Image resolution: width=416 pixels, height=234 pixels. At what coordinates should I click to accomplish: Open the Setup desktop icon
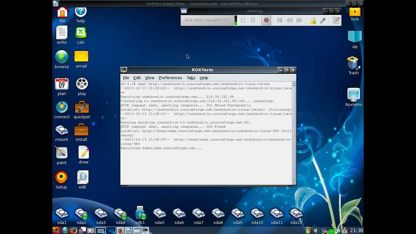click(x=61, y=180)
